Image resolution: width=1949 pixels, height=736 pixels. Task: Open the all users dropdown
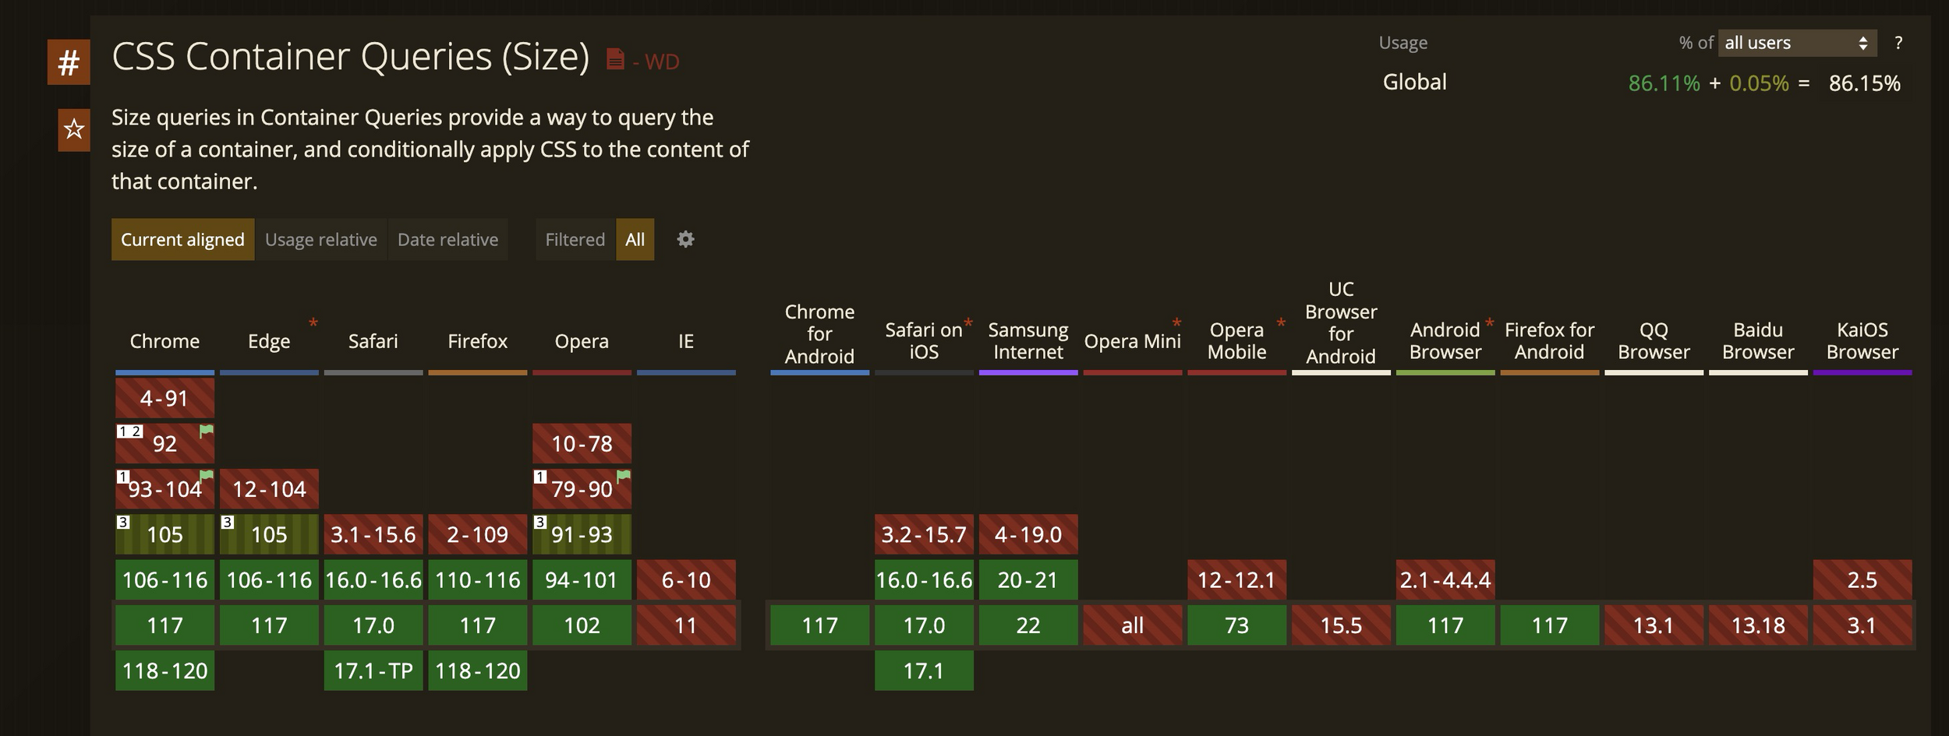(1797, 43)
